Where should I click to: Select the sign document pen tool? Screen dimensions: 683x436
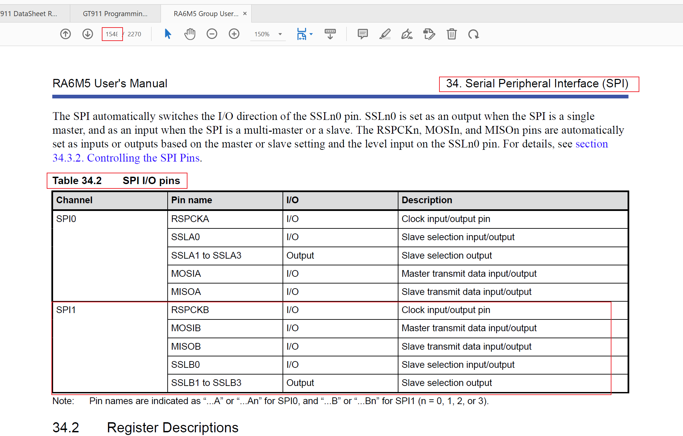coord(407,34)
